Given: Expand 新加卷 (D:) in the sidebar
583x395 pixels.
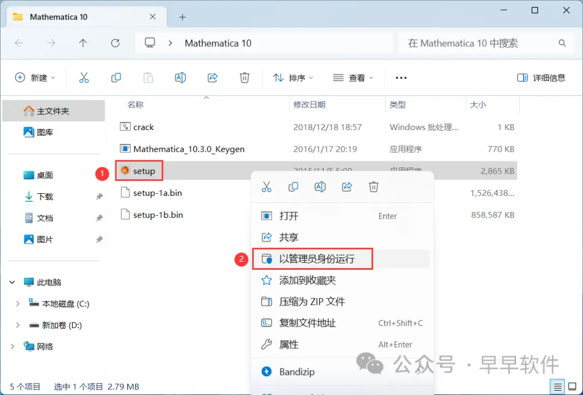Looking at the screenshot, I should 17,325.
